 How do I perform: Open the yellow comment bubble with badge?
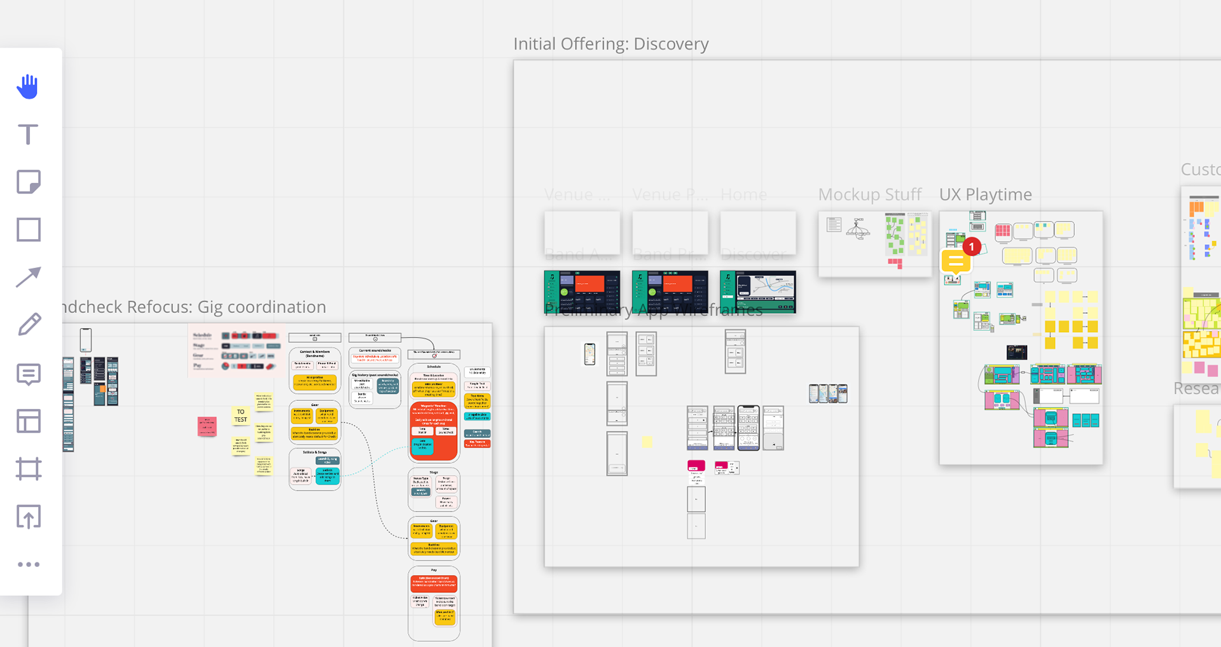pyautogui.click(x=955, y=261)
